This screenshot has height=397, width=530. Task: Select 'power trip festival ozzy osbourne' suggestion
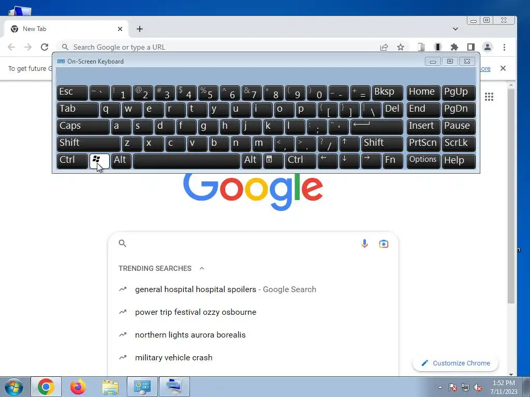pos(196,312)
